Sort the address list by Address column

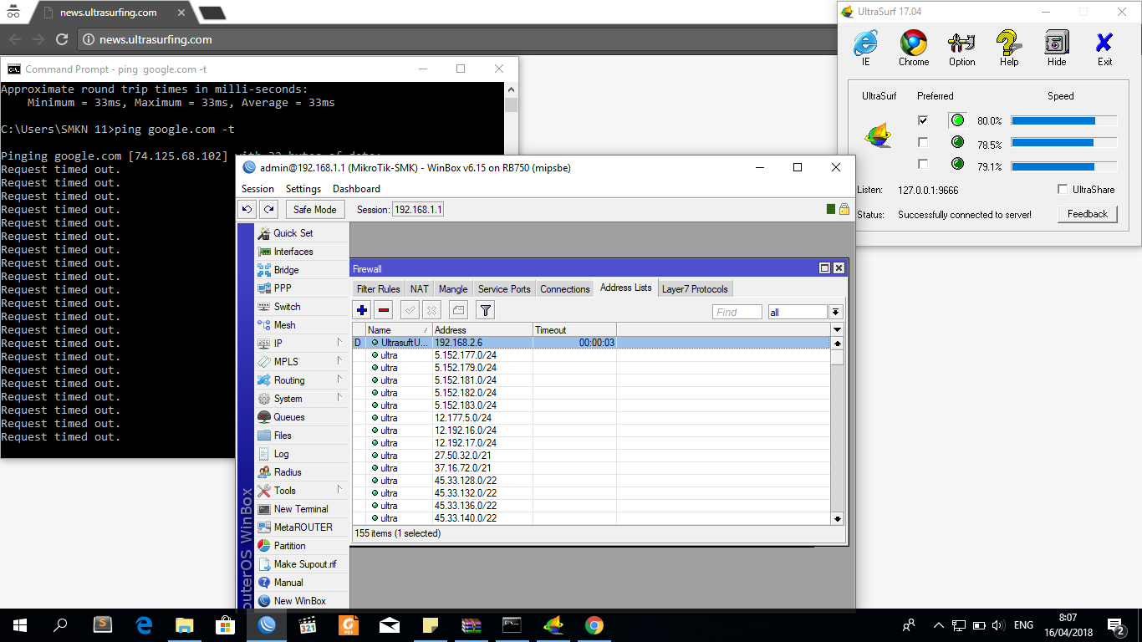point(482,330)
